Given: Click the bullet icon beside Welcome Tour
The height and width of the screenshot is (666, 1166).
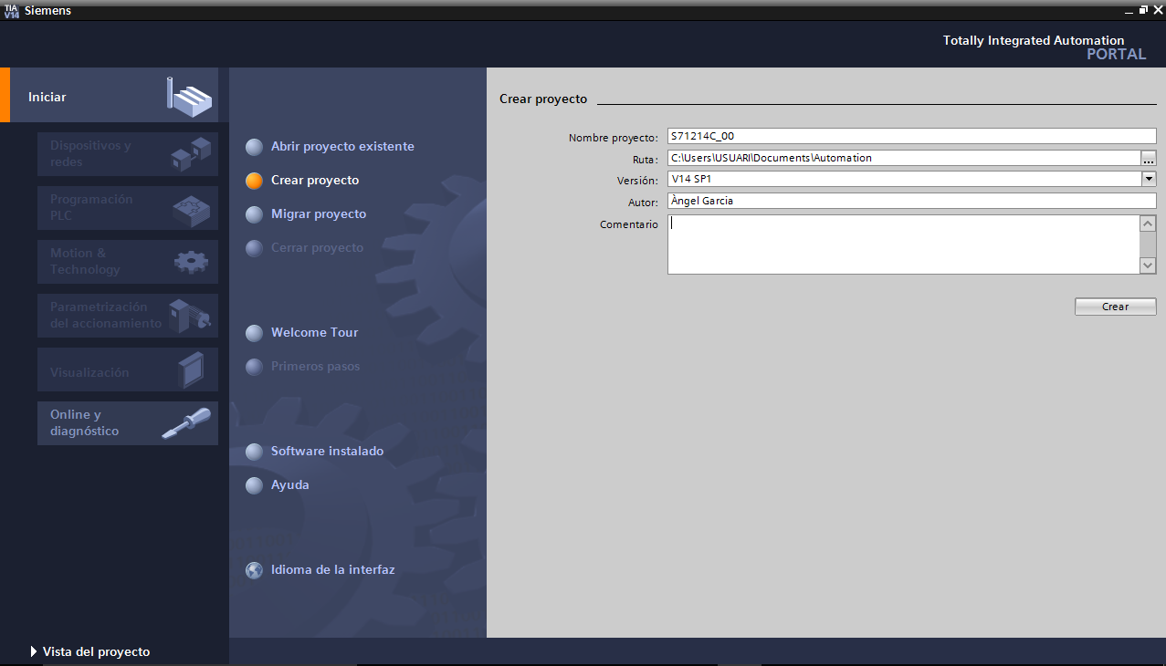Looking at the screenshot, I should tap(254, 333).
